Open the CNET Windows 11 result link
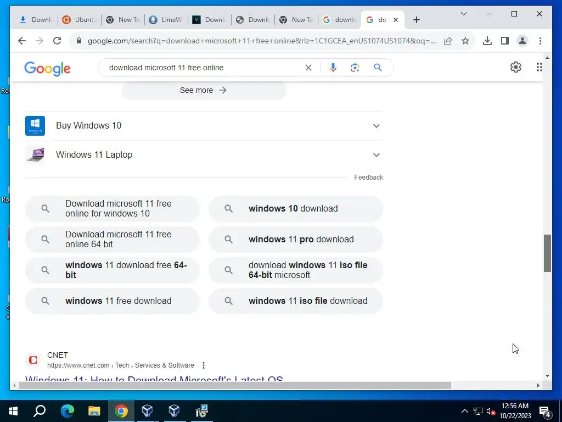Viewport: 562px width, 422px height. click(x=154, y=379)
